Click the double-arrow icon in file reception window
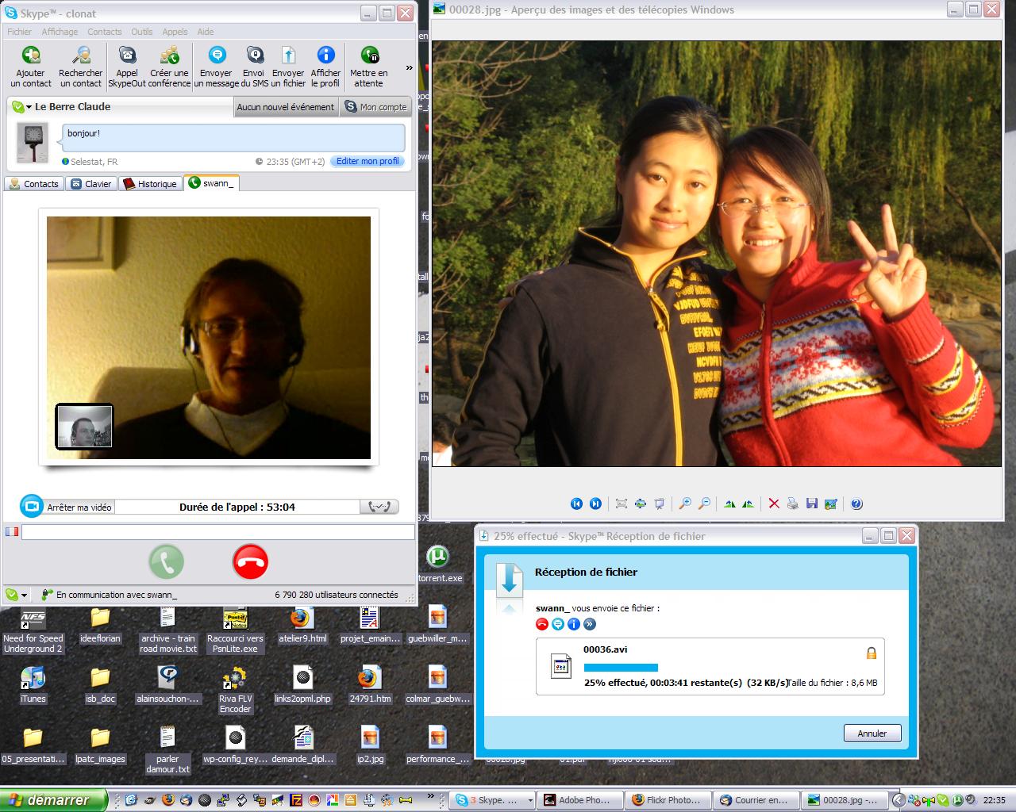 click(x=590, y=624)
